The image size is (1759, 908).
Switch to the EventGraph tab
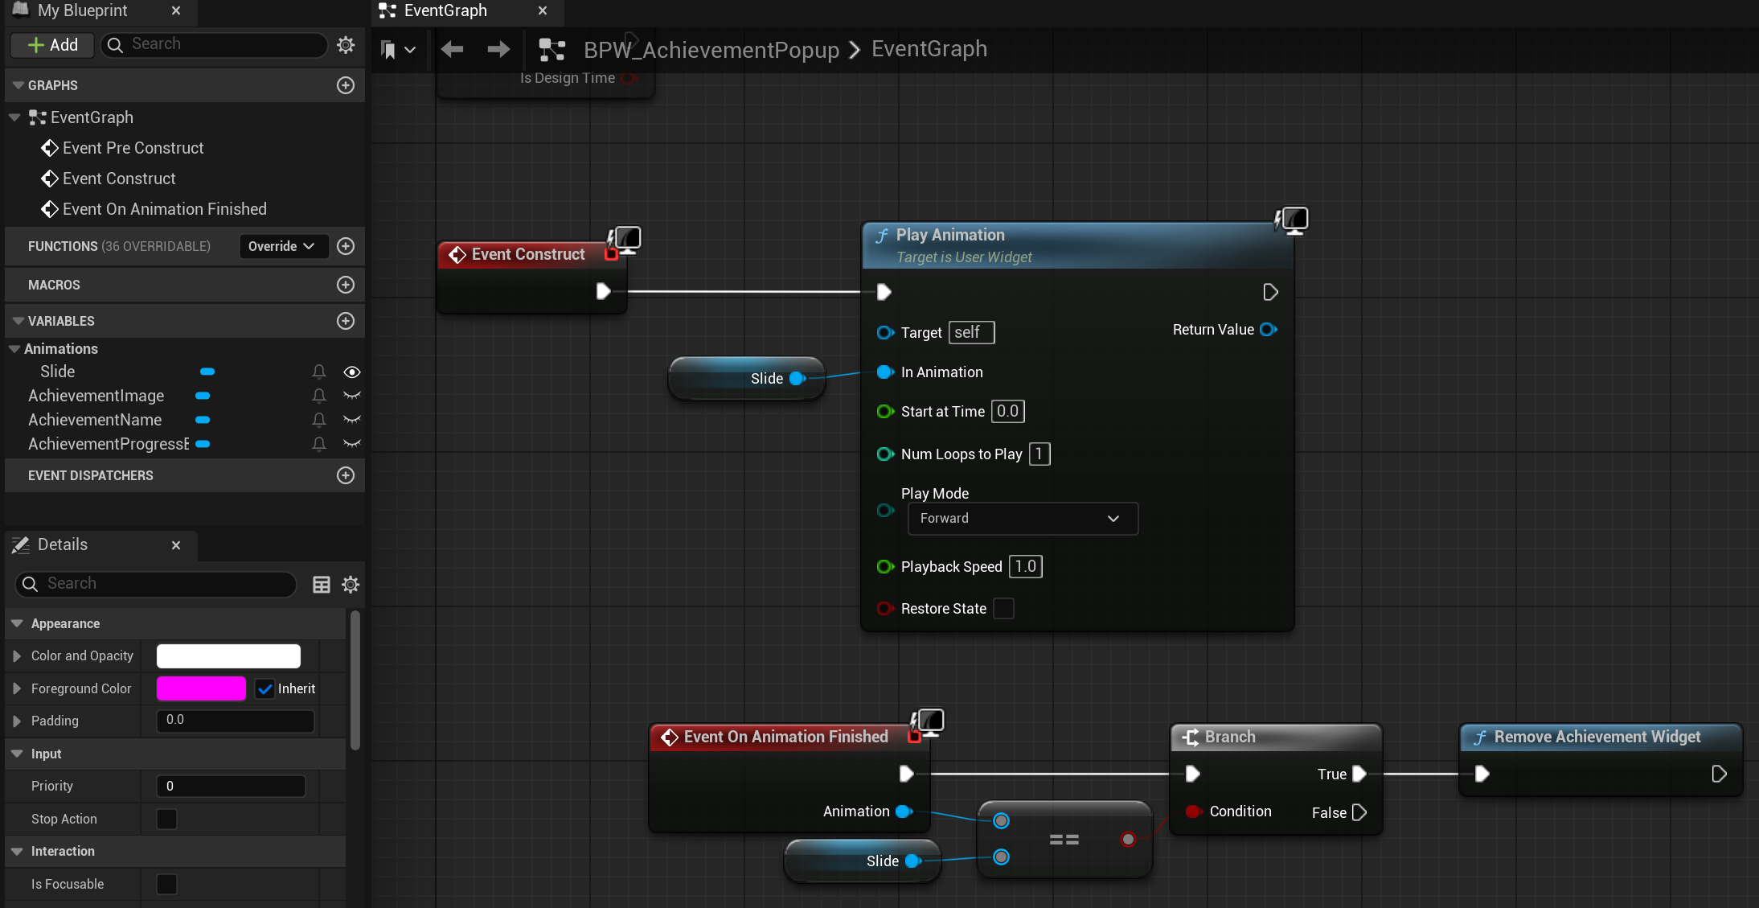tap(446, 11)
